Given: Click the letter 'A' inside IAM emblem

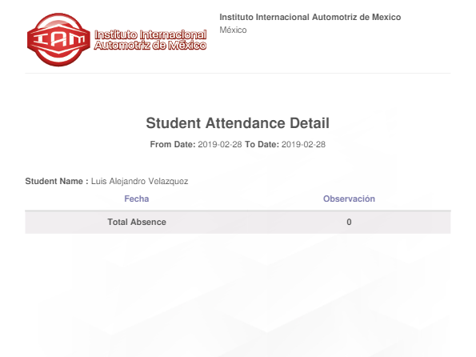Looking at the screenshot, I should click(58, 40).
